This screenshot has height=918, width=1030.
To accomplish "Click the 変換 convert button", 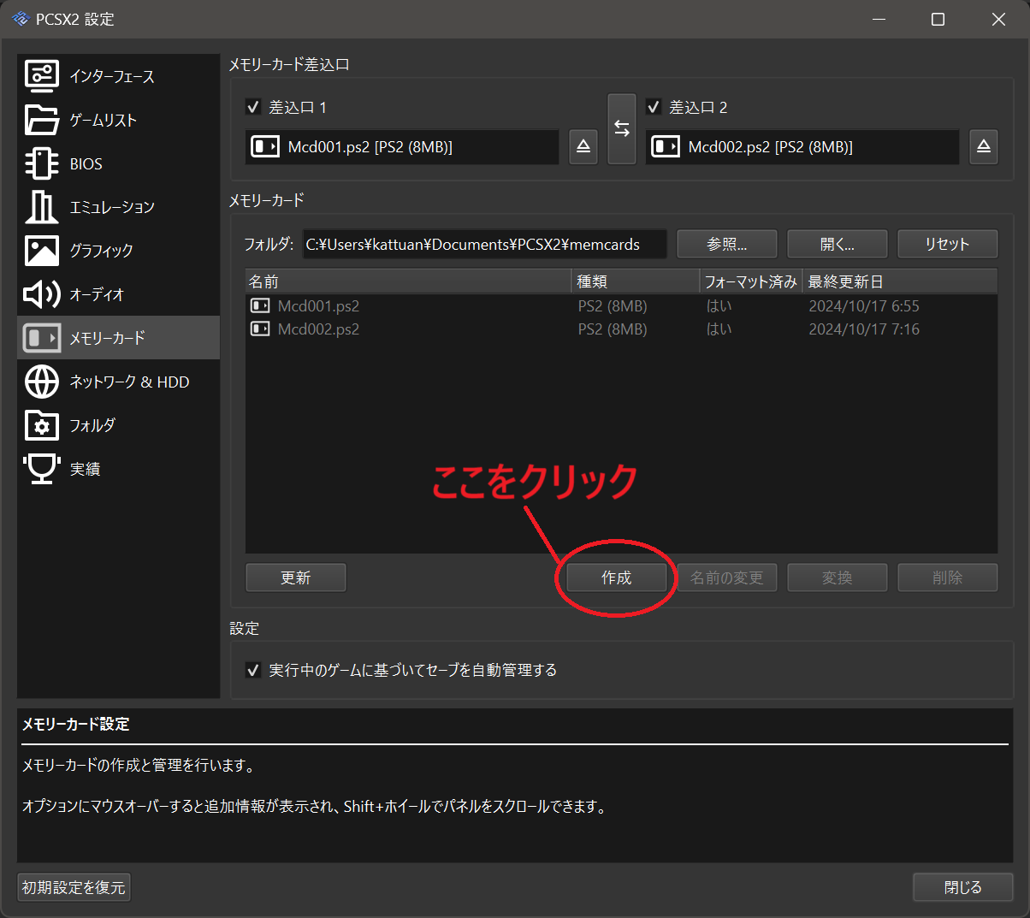I will pos(838,577).
